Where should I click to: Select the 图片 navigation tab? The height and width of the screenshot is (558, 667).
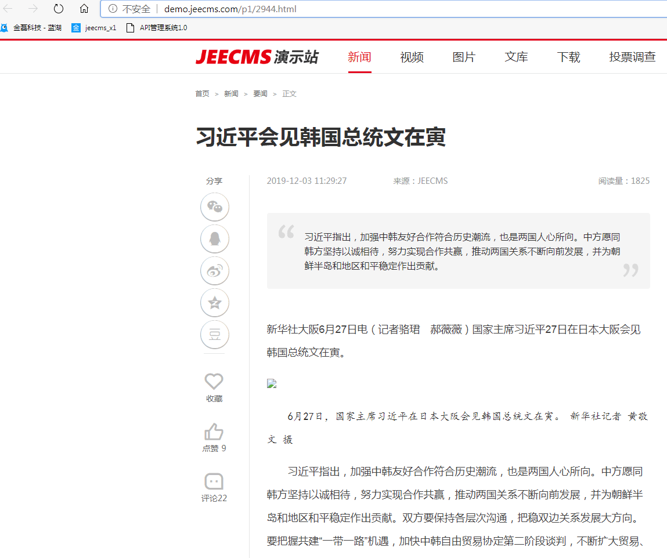pyautogui.click(x=464, y=57)
